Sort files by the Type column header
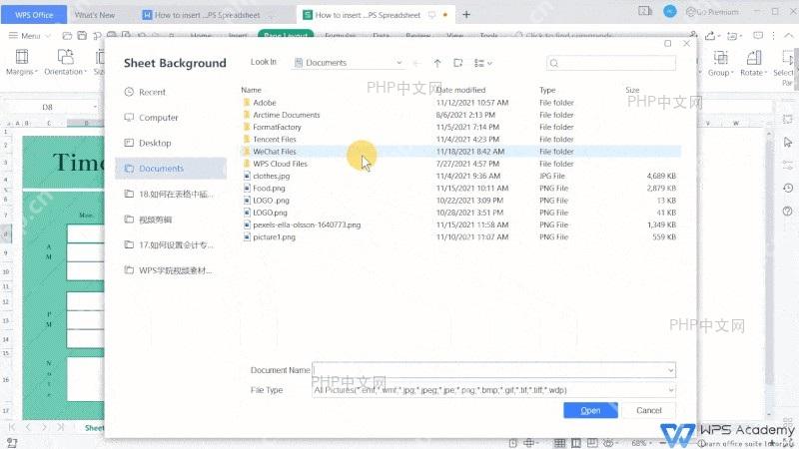This screenshot has width=799, height=449. (x=547, y=90)
